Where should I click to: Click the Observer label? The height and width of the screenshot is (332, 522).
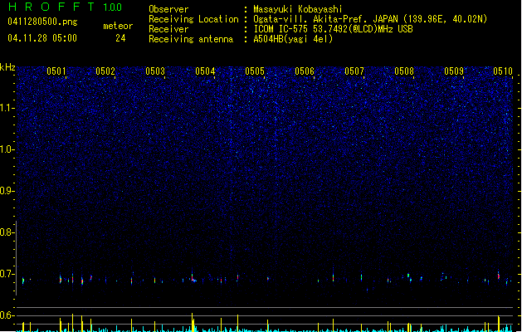click(168, 9)
